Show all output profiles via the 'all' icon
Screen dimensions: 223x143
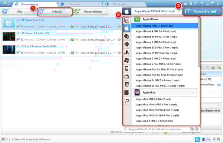pos(127,20)
